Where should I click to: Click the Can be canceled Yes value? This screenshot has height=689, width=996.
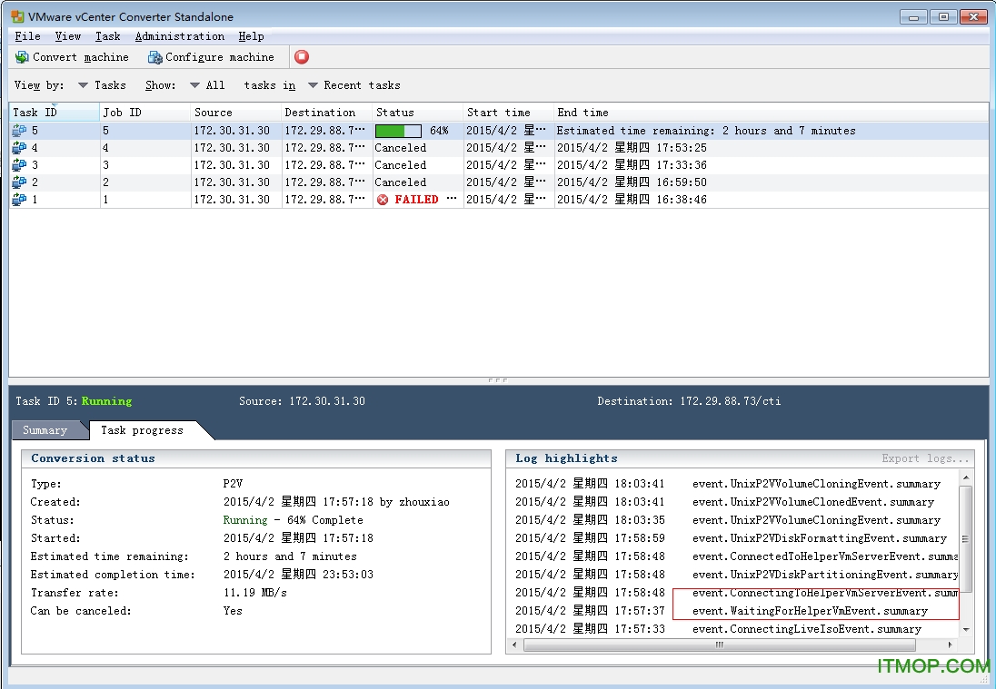coord(233,611)
